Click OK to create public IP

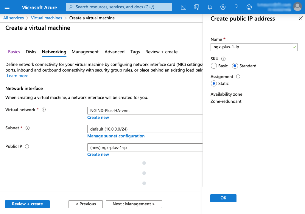(x=223, y=198)
